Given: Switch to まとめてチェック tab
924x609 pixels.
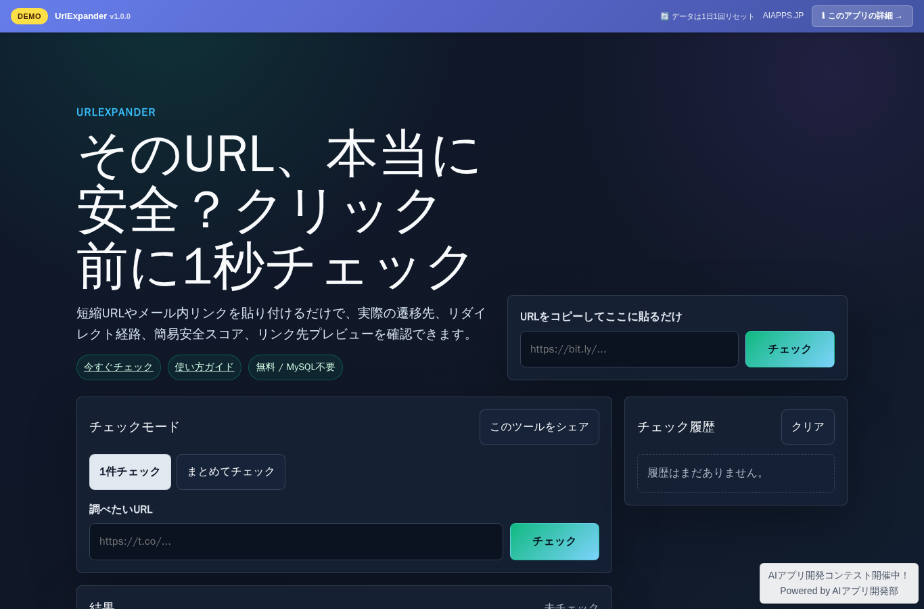Looking at the screenshot, I should [231, 472].
